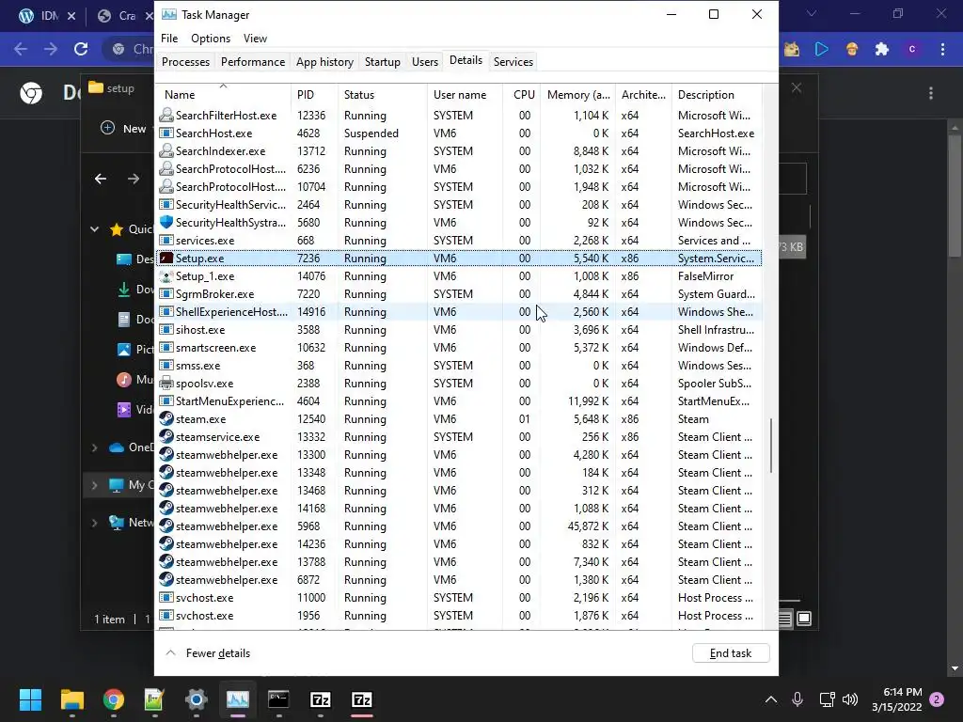
Task: Open File Explorer from taskbar
Action: point(71,699)
